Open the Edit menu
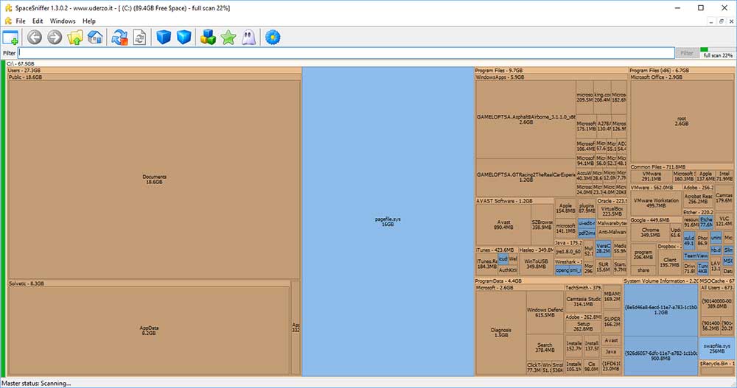Viewport: 737px width, 388px height. point(38,21)
